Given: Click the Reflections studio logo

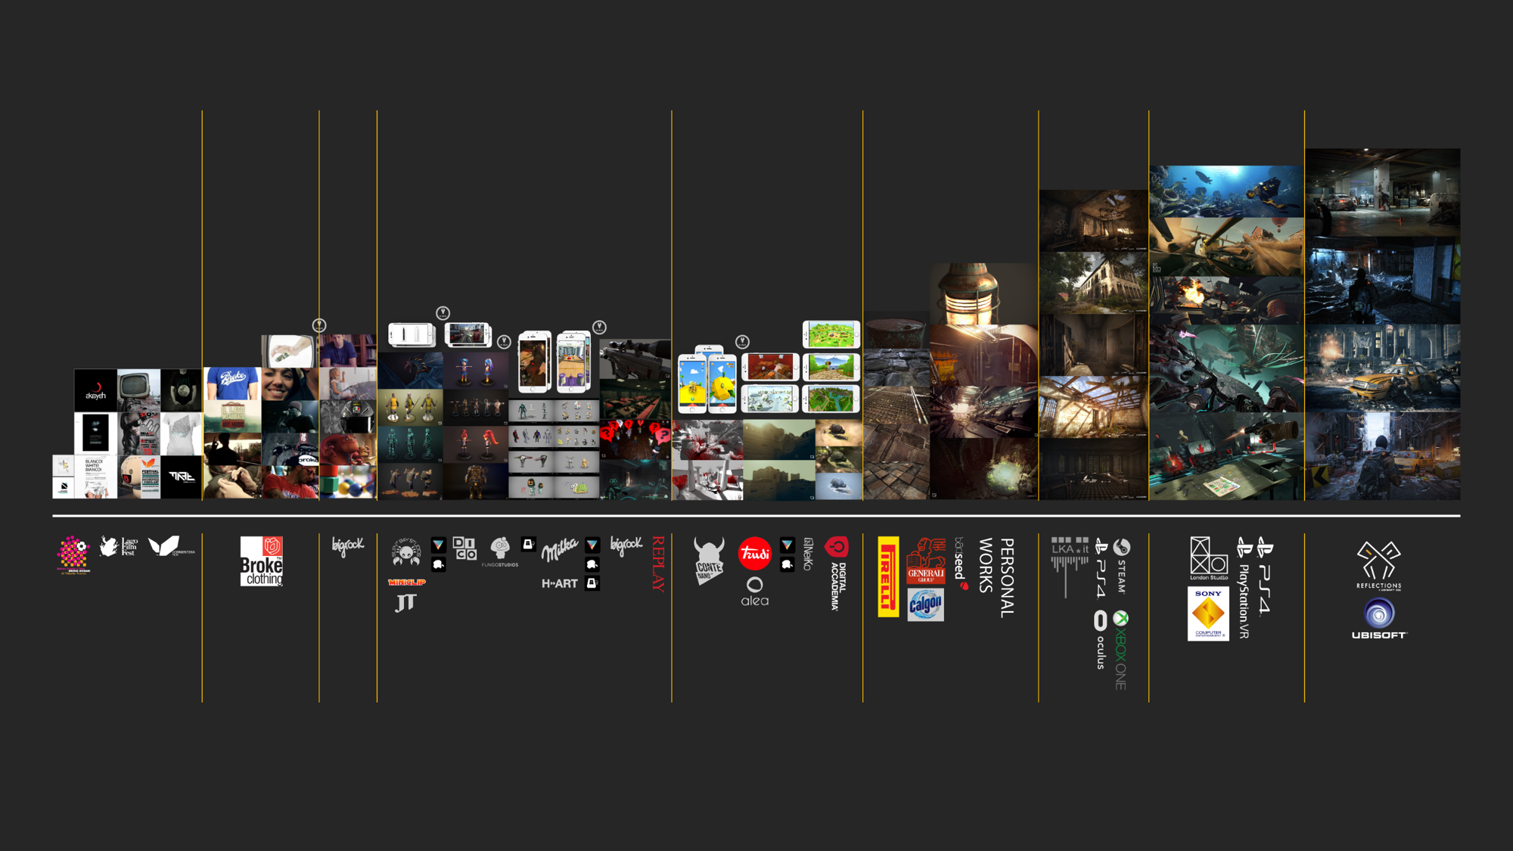Looking at the screenshot, I should 1378,564.
